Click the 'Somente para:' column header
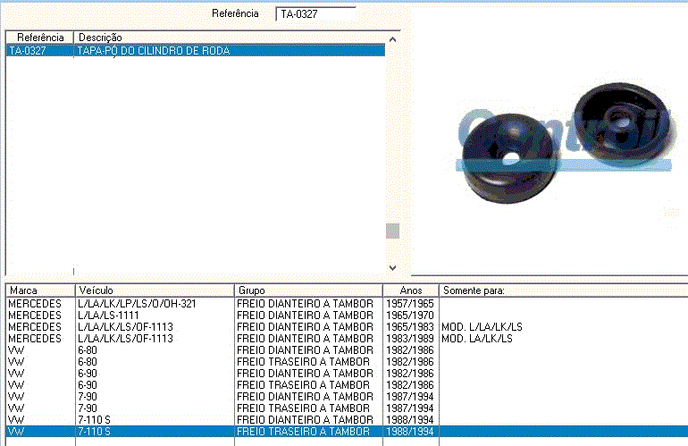Screen dimensions: 688x446 (561, 290)
